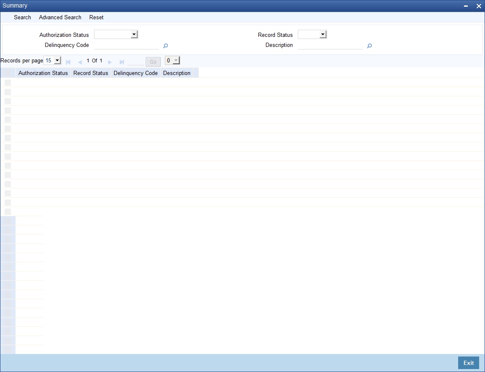
Task: Focus the Description input field
Action: (x=330, y=45)
